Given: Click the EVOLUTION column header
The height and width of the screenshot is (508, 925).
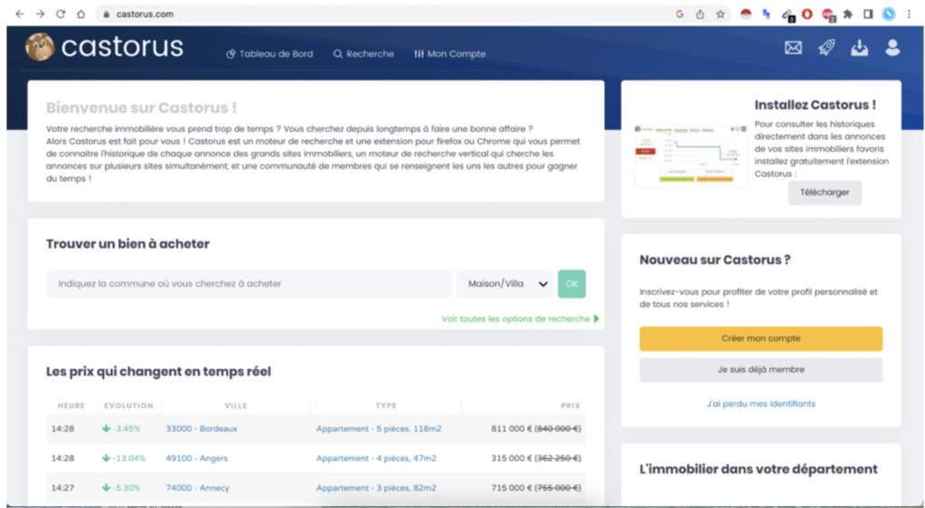Looking at the screenshot, I should (128, 406).
